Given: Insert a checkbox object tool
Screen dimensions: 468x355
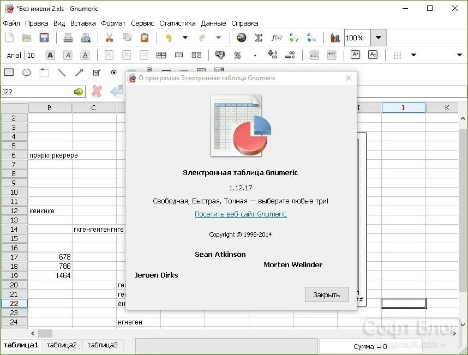Looking at the screenshot, I should (97, 73).
